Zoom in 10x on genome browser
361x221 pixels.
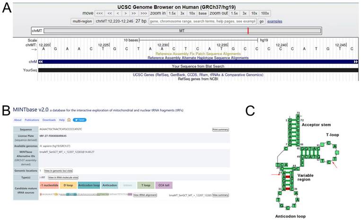pyautogui.click(x=192, y=13)
